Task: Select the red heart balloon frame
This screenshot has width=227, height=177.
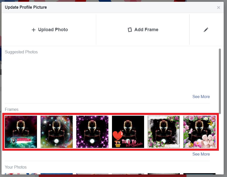Action: [x=128, y=132]
